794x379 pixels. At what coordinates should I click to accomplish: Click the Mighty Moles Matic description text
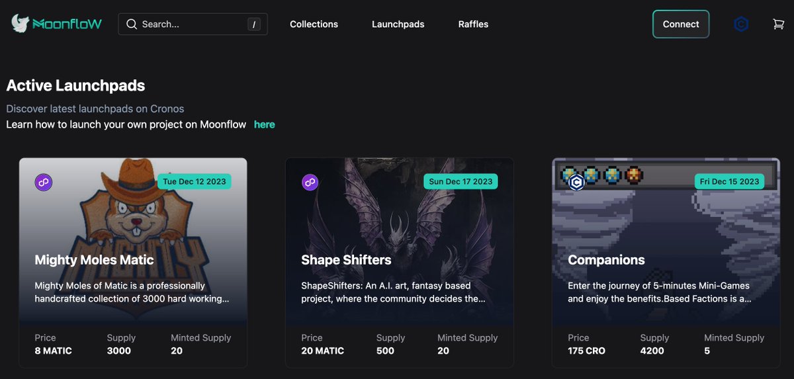click(x=132, y=292)
